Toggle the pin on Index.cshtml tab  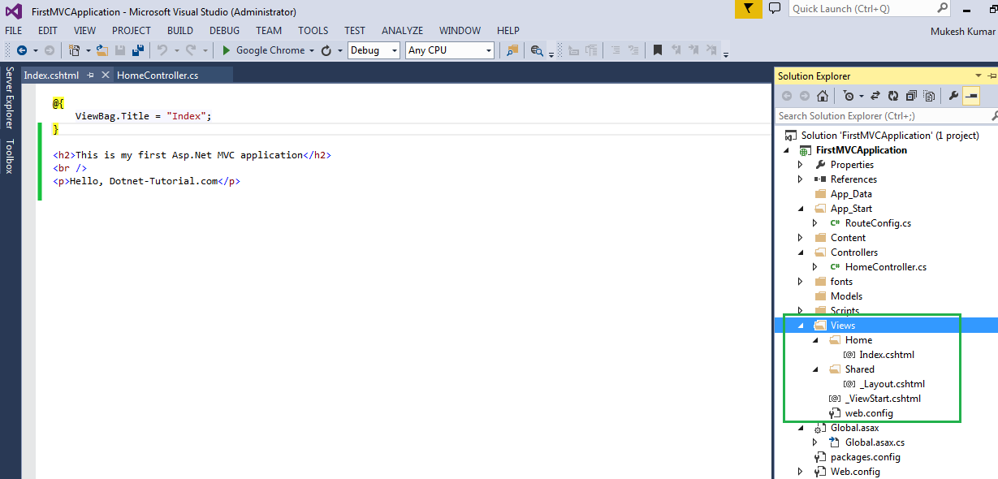coord(91,75)
